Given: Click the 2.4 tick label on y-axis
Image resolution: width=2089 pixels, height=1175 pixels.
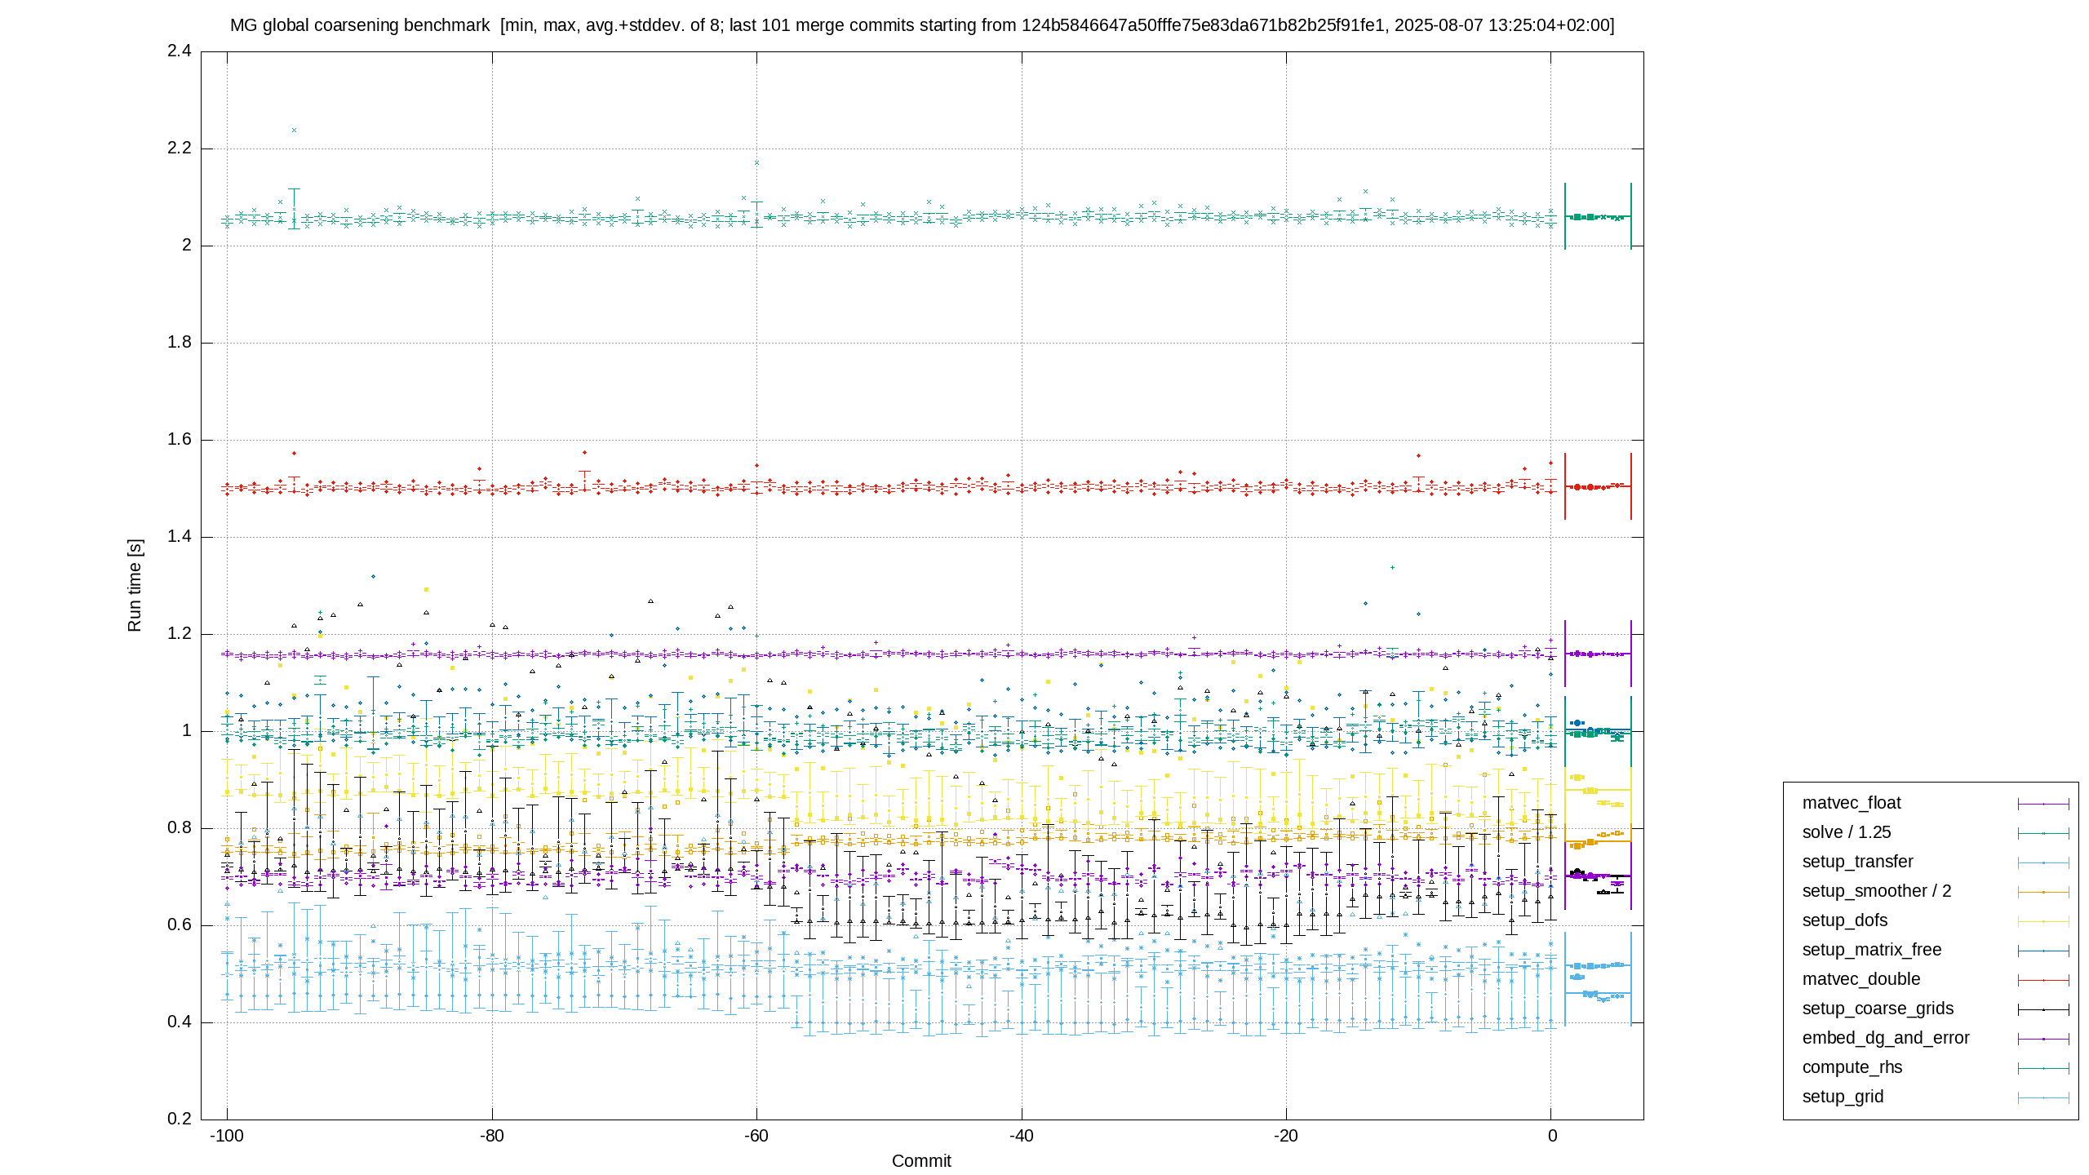Looking at the screenshot, I should 180,51.
